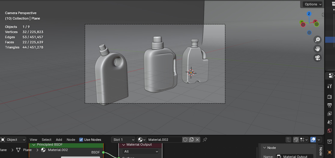
Task: Click the "Faces 22 / 225,639" statistic
Action: pos(24,42)
